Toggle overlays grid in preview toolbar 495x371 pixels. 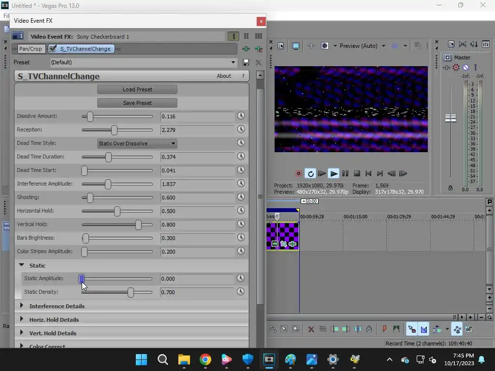coord(394,46)
